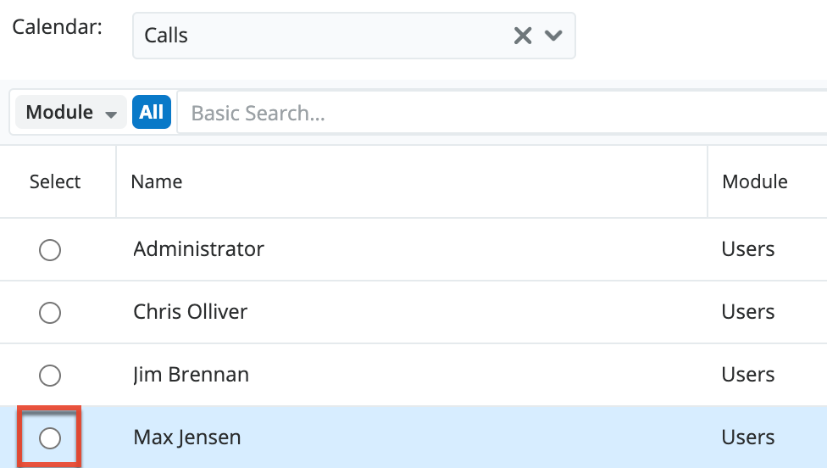Focus the Basic Search input field

[x=500, y=113]
